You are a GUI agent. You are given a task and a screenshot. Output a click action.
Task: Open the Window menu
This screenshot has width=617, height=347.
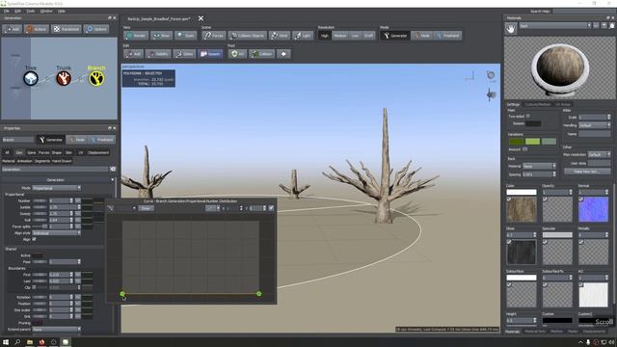point(46,11)
